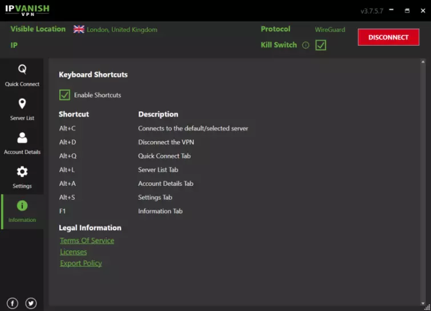The height and width of the screenshot is (311, 431).
Task: Click the UK flag icon
Action: point(79,29)
